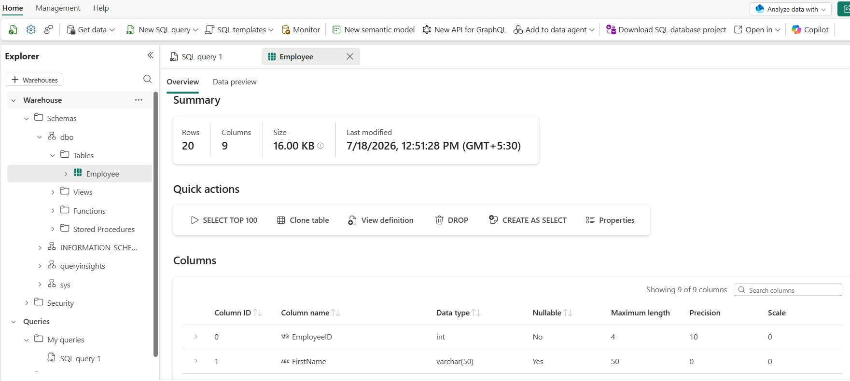Image resolution: width=850 pixels, height=381 pixels.
Task: Click CREATE AS SELECT quick action
Action: [528, 220]
